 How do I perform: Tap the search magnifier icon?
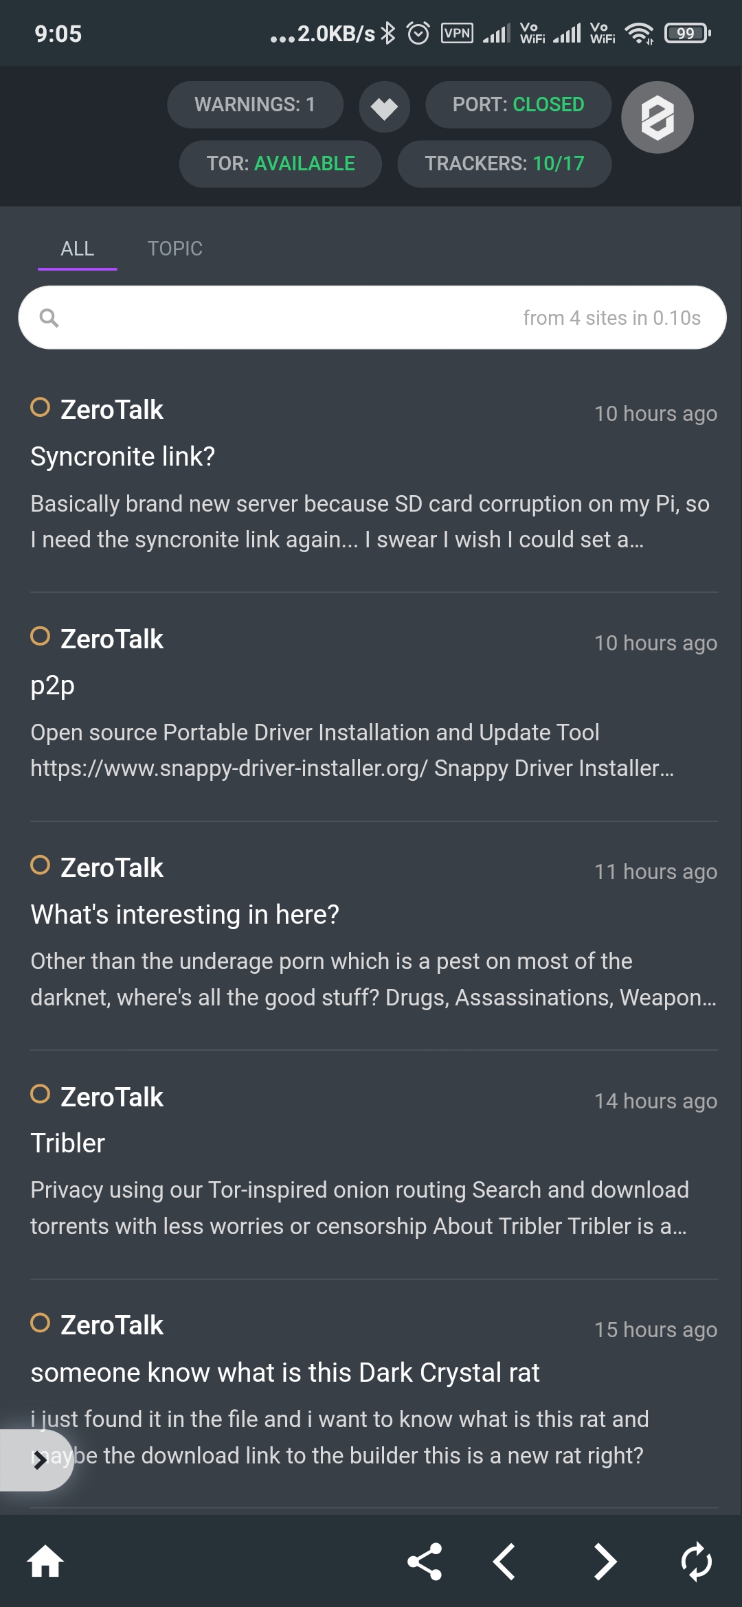click(49, 318)
